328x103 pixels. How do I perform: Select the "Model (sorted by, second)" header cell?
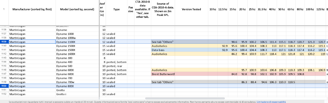tap(77, 9)
